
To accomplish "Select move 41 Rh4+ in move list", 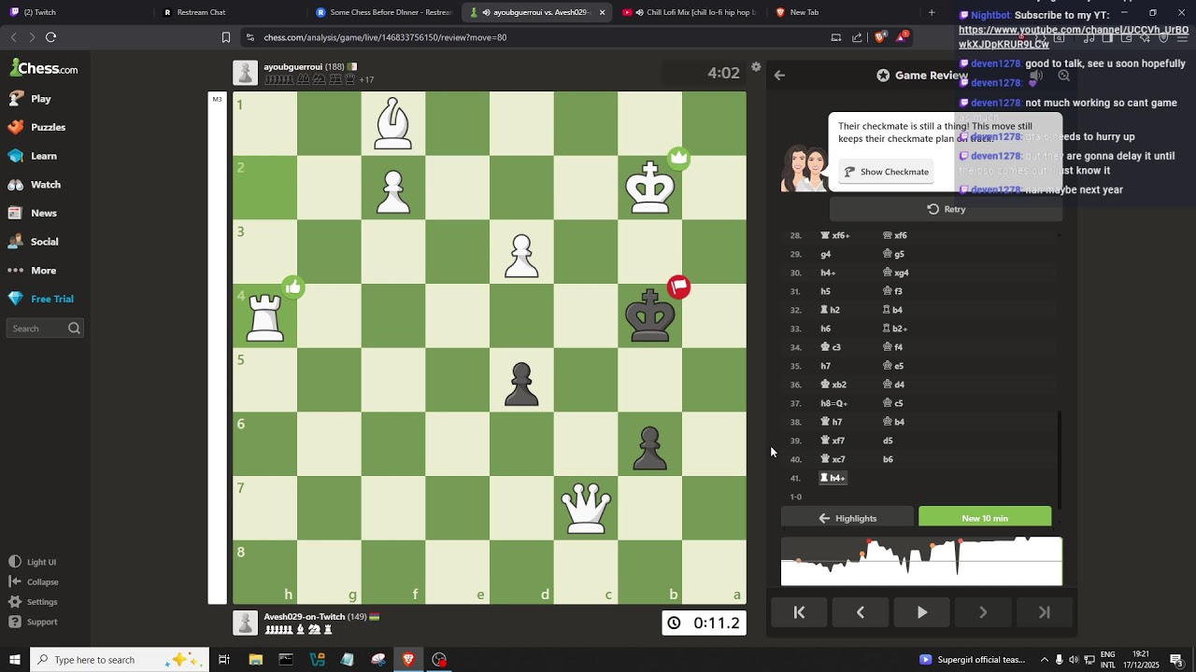I will click(x=833, y=478).
